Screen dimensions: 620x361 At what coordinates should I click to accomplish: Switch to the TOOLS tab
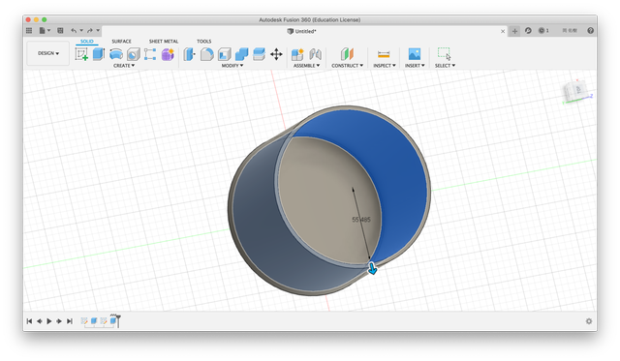(204, 41)
